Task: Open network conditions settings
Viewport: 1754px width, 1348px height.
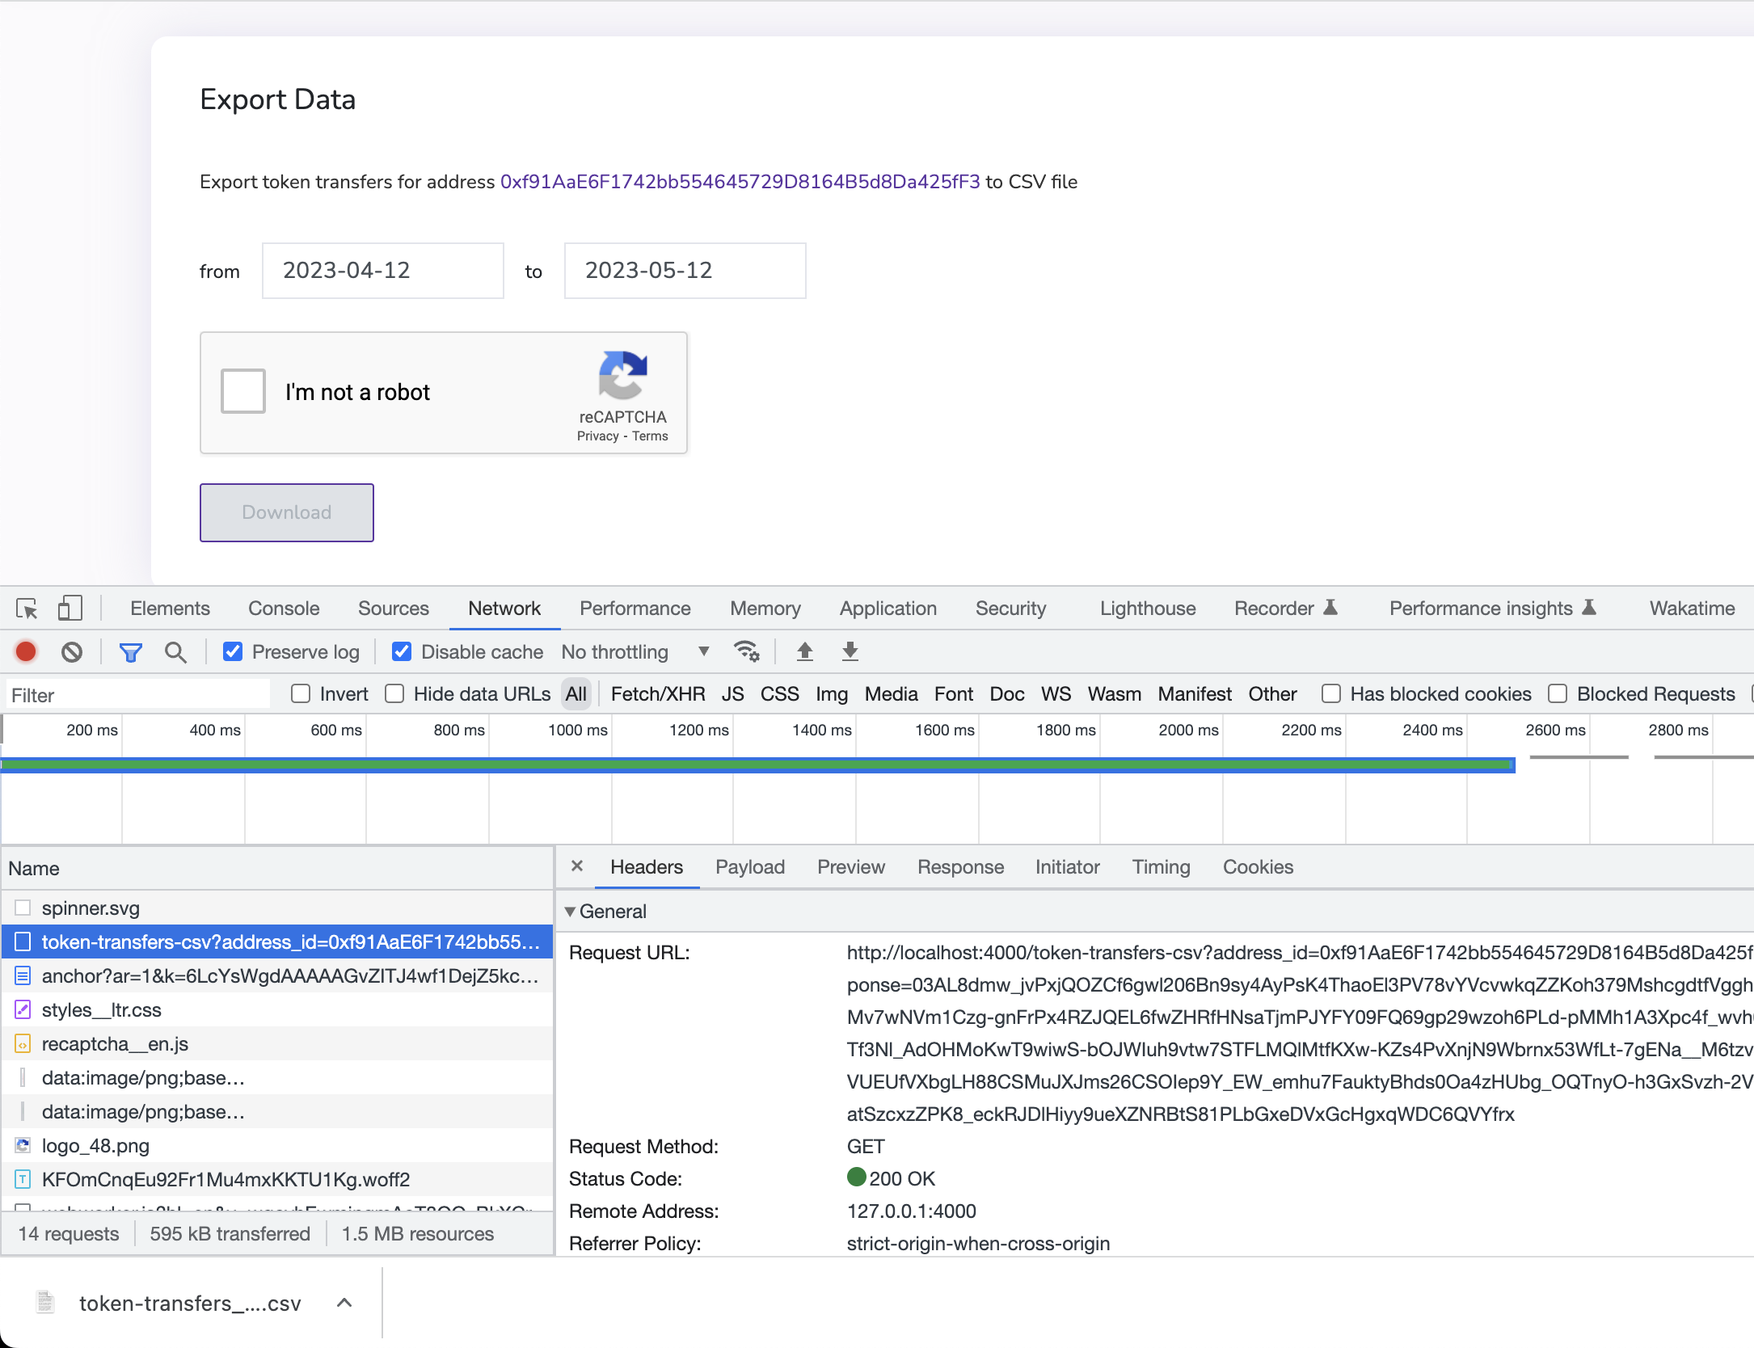Action: click(746, 651)
